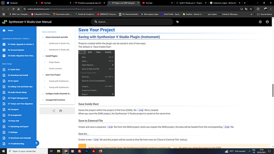This screenshot has width=274, height=154.
Task: Switch to the Synth V Studio pro 2 tab
Action: [191, 3]
